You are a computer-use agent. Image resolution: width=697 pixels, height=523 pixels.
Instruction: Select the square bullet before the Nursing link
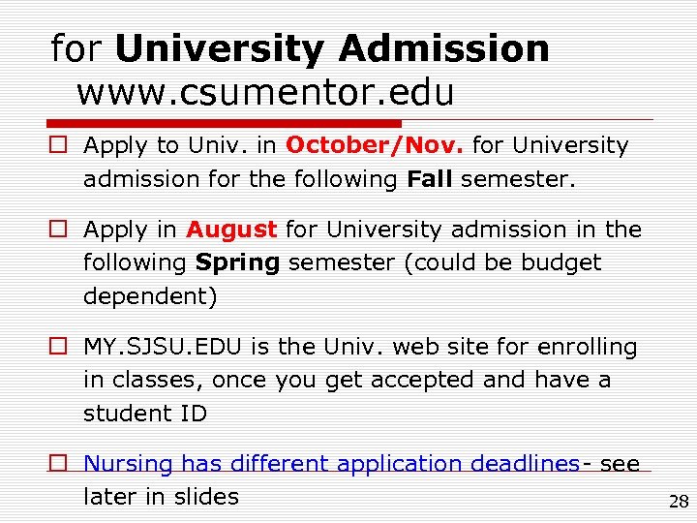point(63,464)
